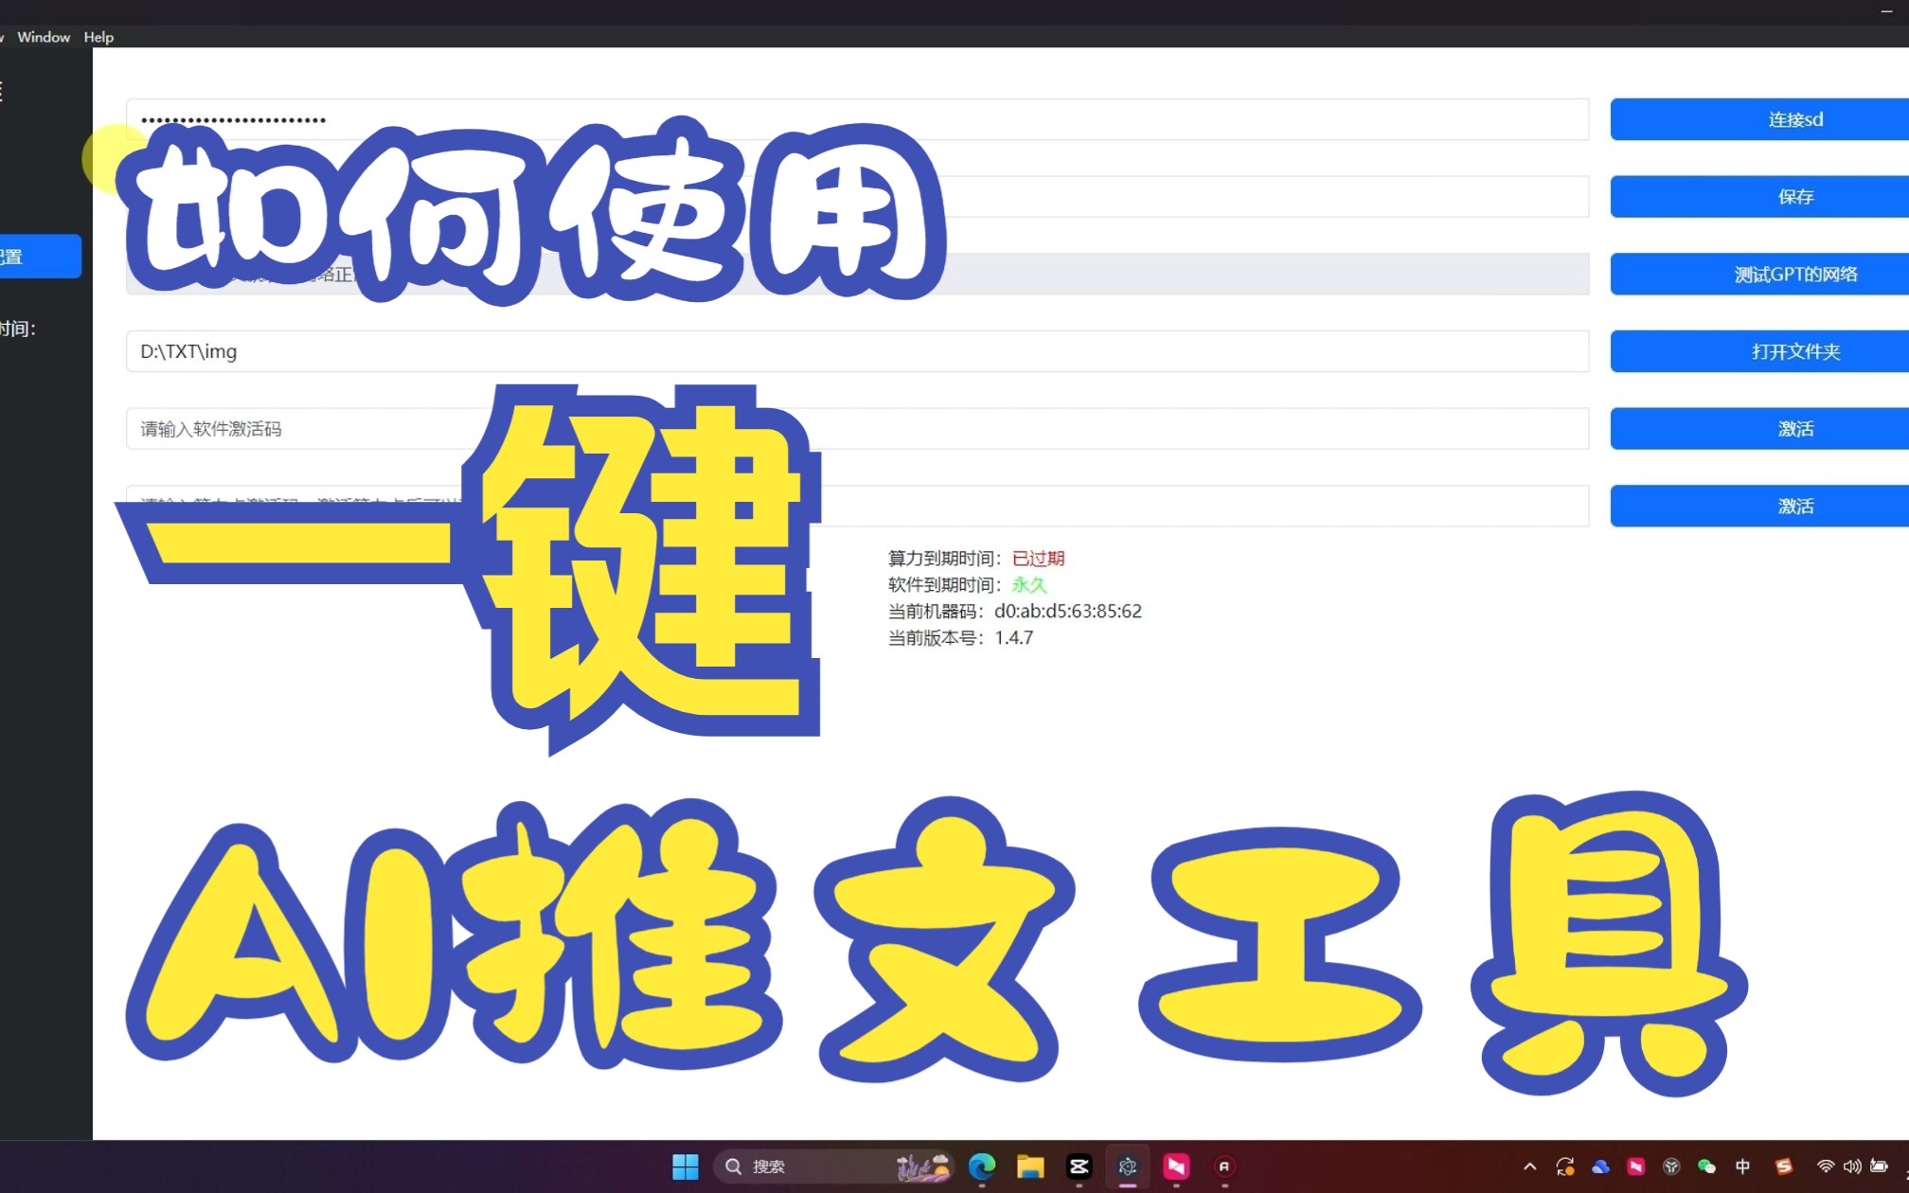Click the battery tray icon
This screenshot has width=1909, height=1193.
[x=1879, y=1166]
